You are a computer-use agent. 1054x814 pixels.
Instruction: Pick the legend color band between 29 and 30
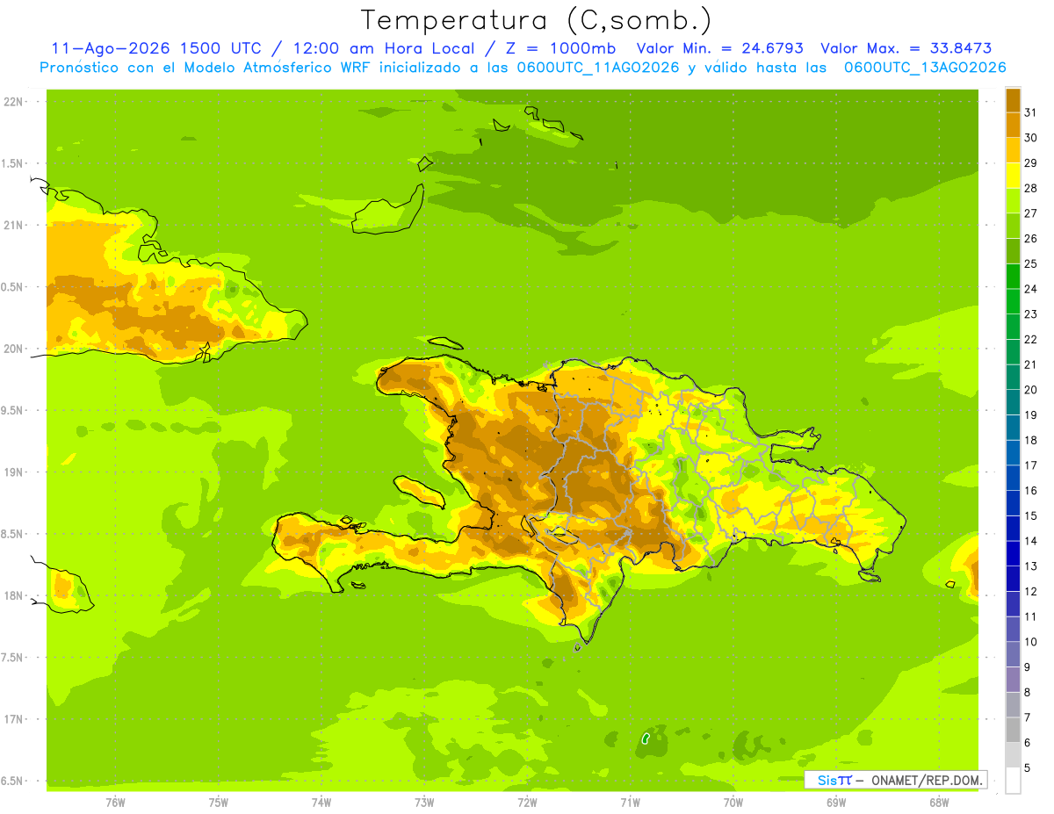(x=1013, y=150)
